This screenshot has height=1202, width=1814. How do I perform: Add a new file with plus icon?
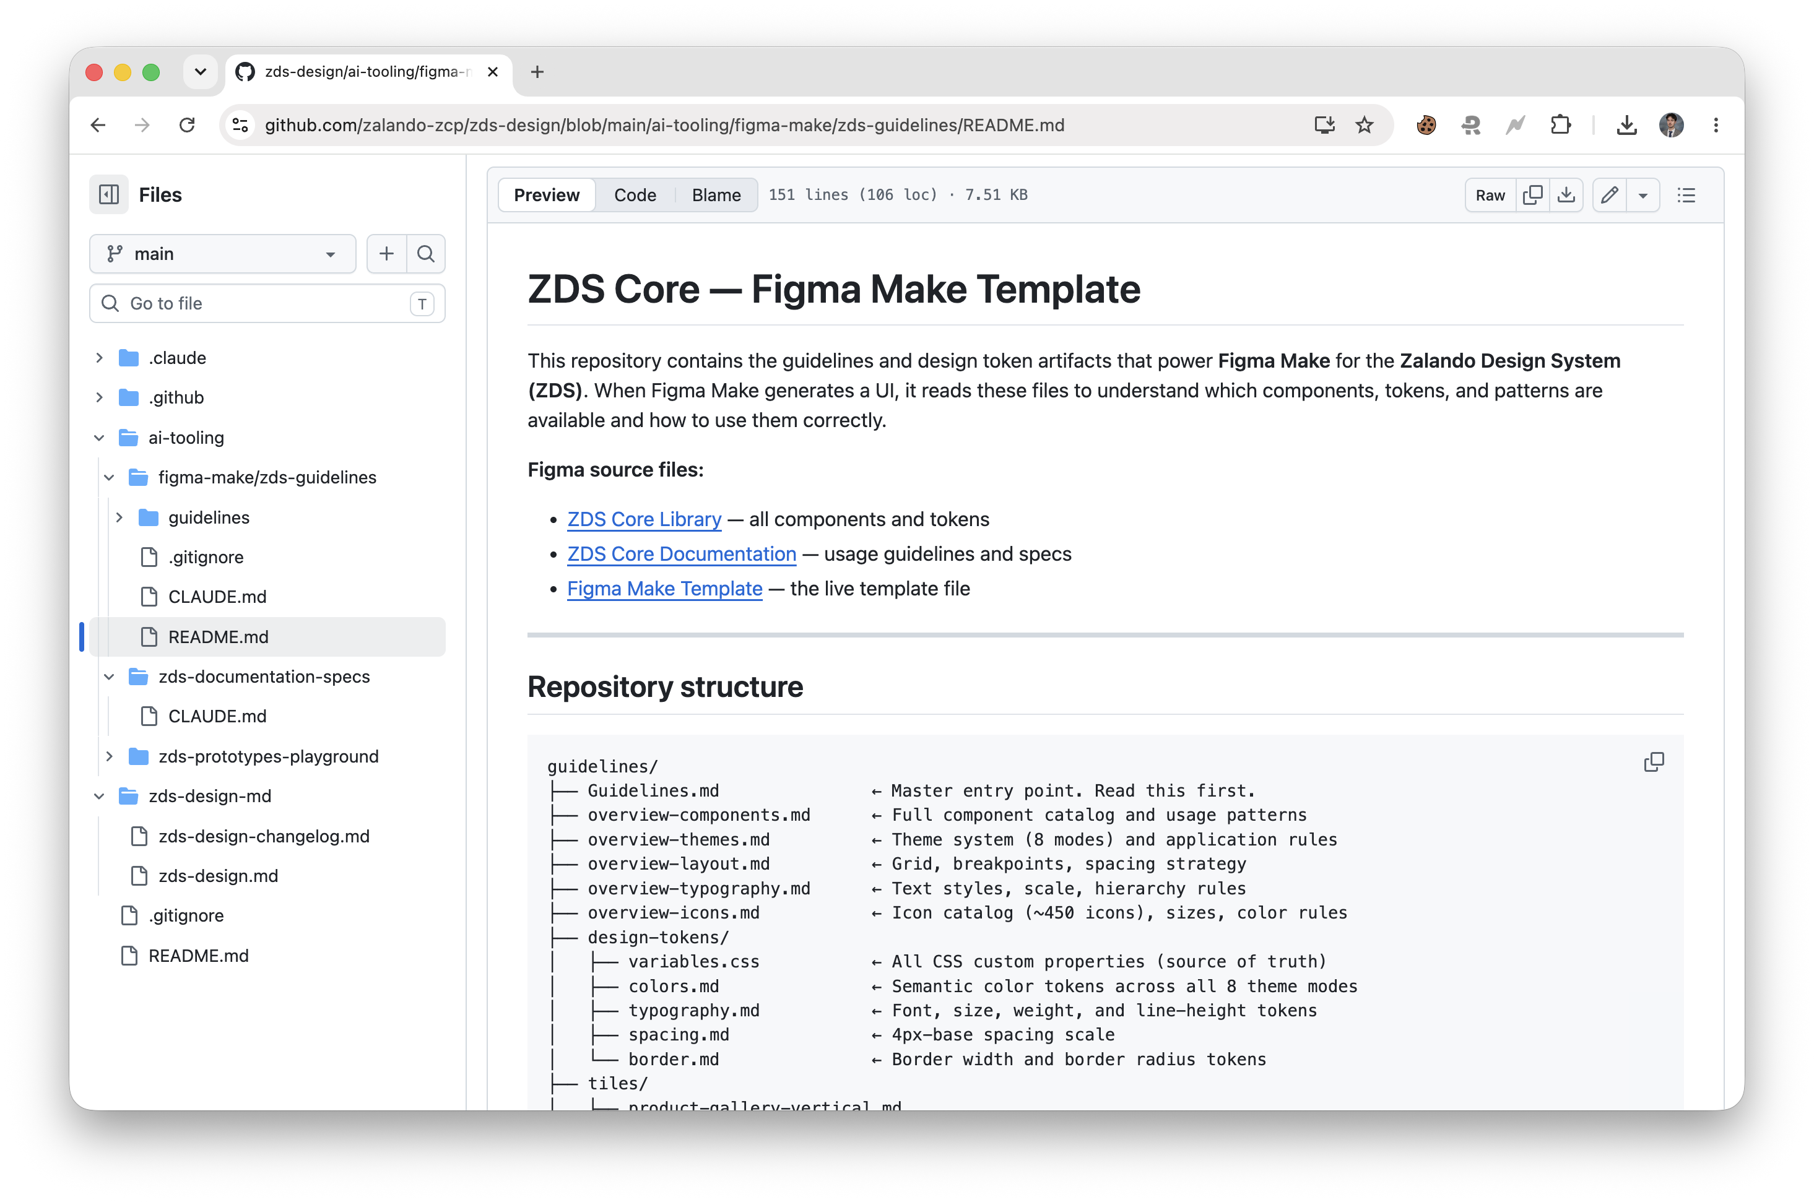[386, 254]
